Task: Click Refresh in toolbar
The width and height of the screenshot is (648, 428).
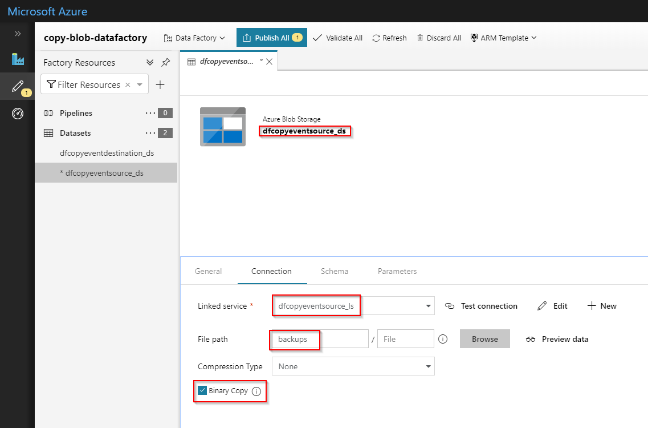Action: pos(389,38)
